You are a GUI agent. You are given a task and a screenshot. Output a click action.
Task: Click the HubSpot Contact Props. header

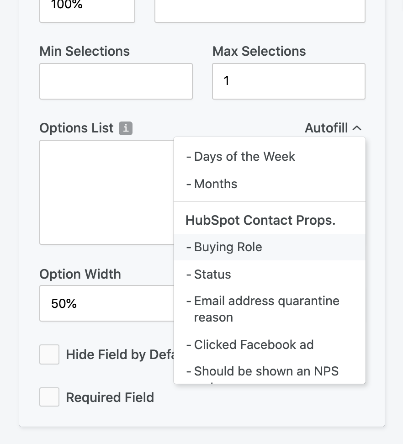coord(260,220)
